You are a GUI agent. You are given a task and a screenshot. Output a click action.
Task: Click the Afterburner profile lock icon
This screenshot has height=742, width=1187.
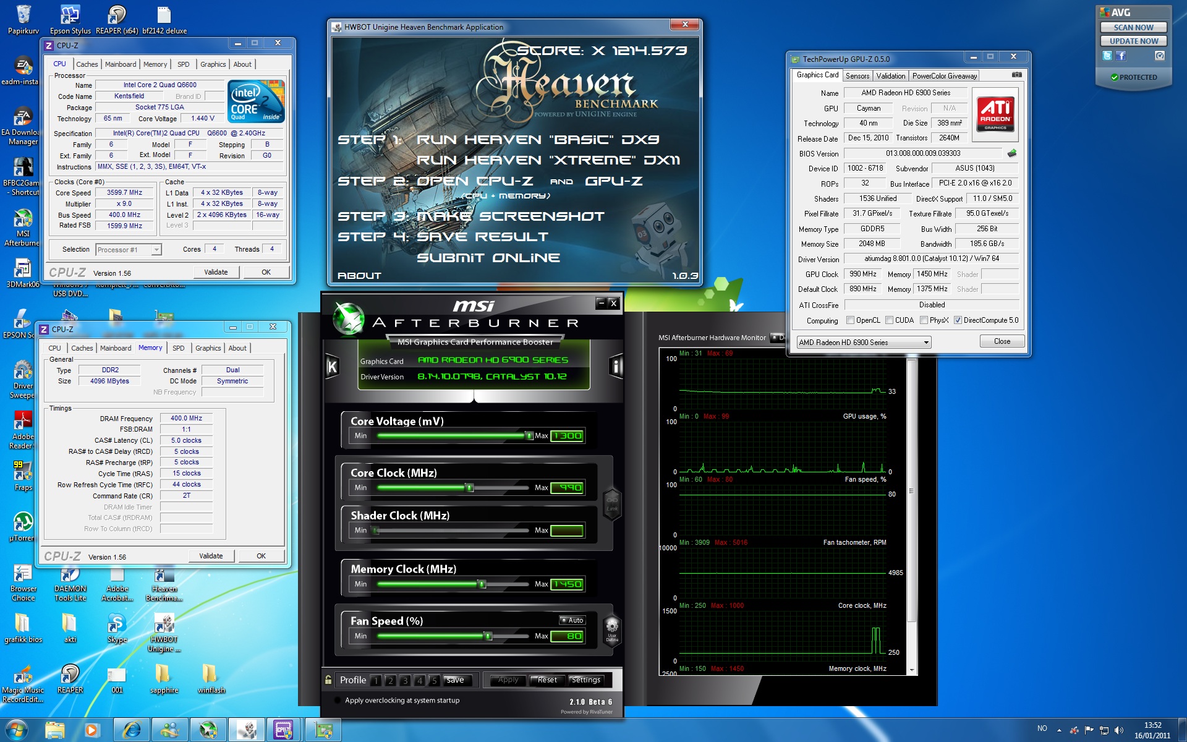328,680
